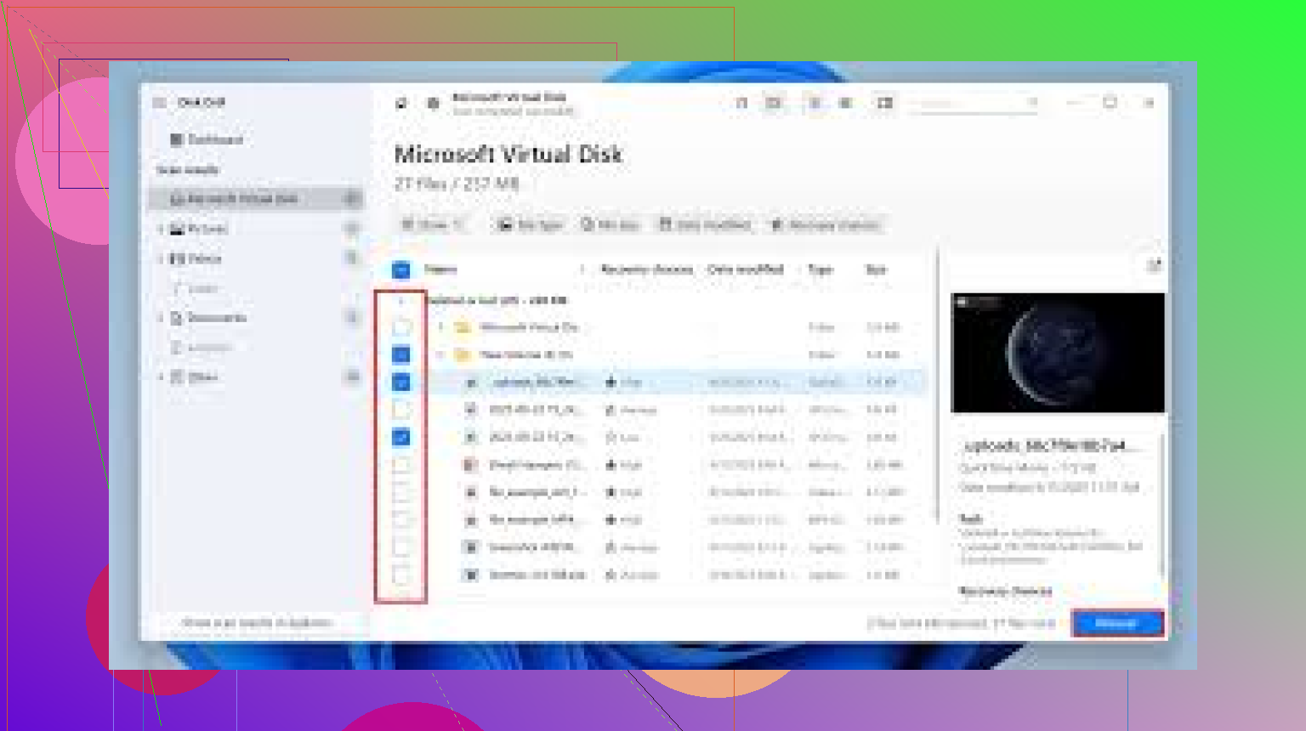The width and height of the screenshot is (1306, 731).
Task: Check the Microsoft Virtual Disk folder checkbox
Action: pyautogui.click(x=401, y=327)
